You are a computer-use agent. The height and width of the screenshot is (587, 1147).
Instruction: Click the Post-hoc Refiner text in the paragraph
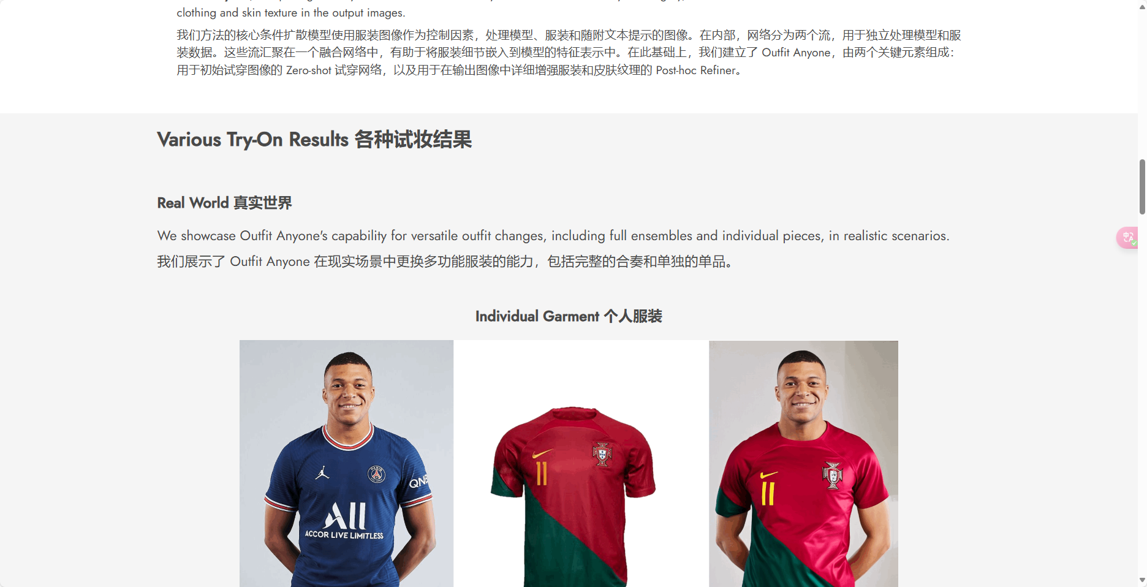695,70
